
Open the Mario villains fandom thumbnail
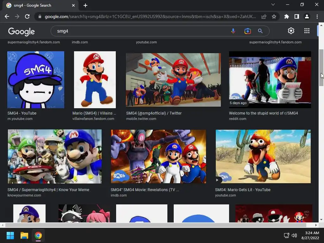pyautogui.click(x=95, y=80)
